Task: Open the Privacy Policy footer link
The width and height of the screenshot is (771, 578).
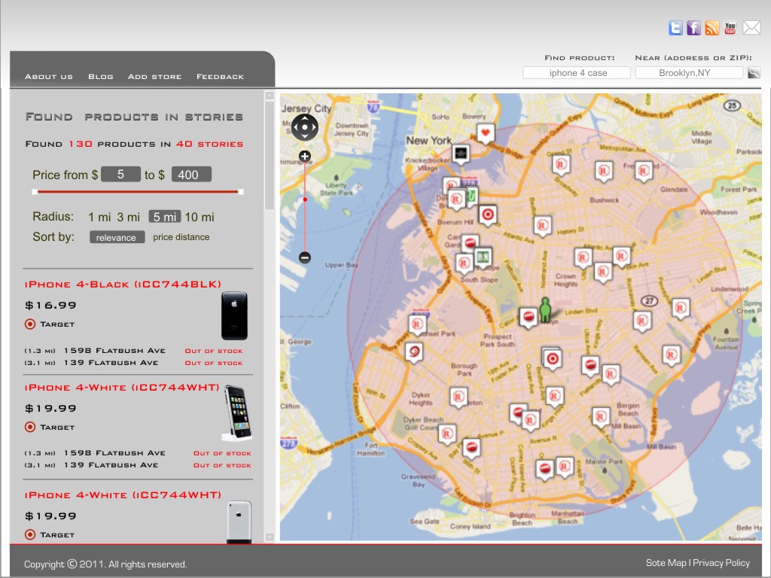Action: pyautogui.click(x=721, y=563)
